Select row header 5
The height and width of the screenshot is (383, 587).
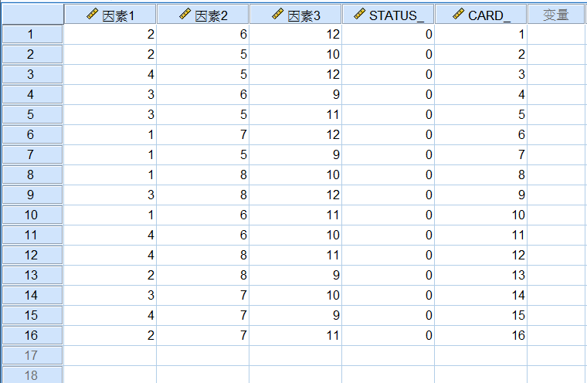32,114
